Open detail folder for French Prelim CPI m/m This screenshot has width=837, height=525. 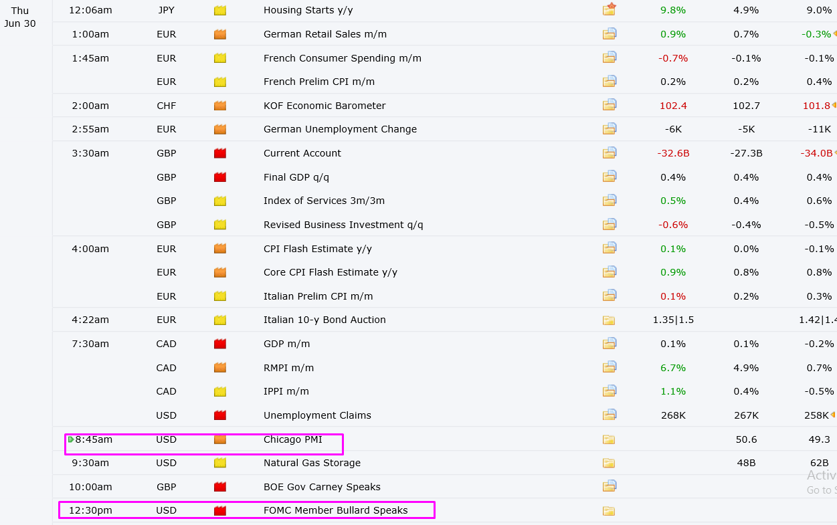pyautogui.click(x=609, y=82)
